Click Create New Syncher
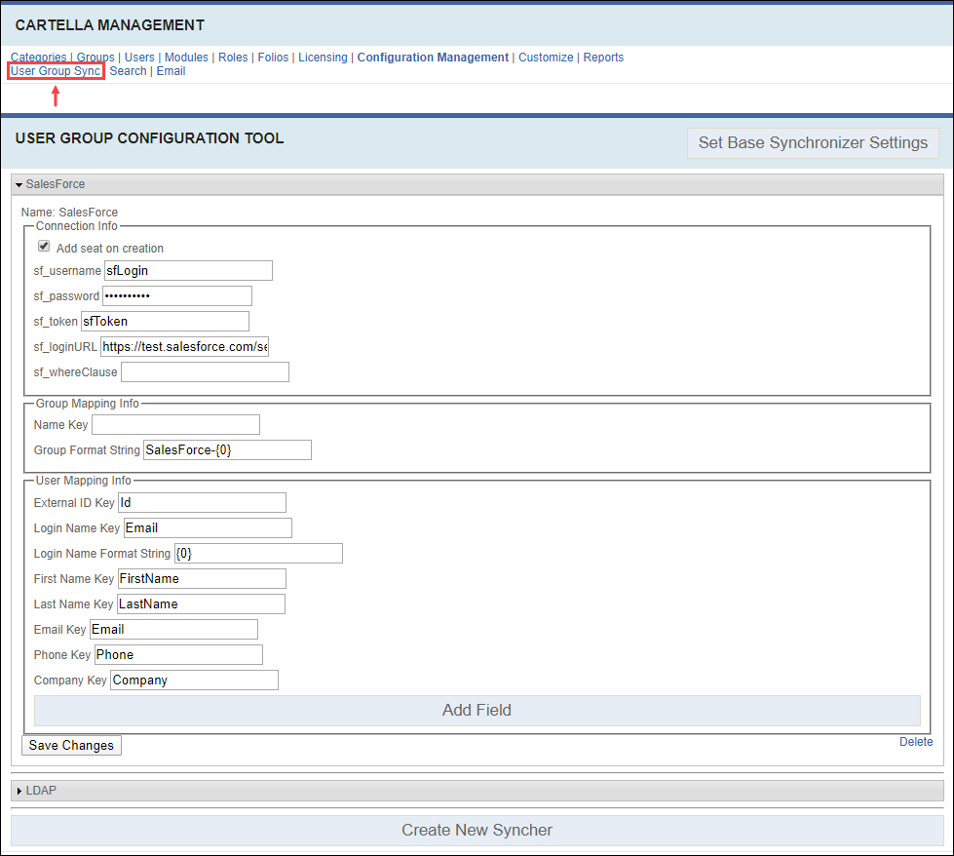The width and height of the screenshot is (954, 856). 477,831
